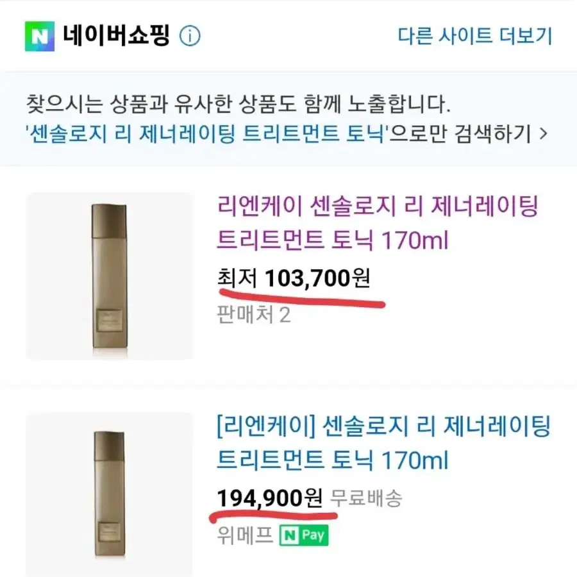Click 트리트먼트 토닉 170ml in second listing
Image resolution: width=577 pixels, height=577 pixels.
[333, 460]
